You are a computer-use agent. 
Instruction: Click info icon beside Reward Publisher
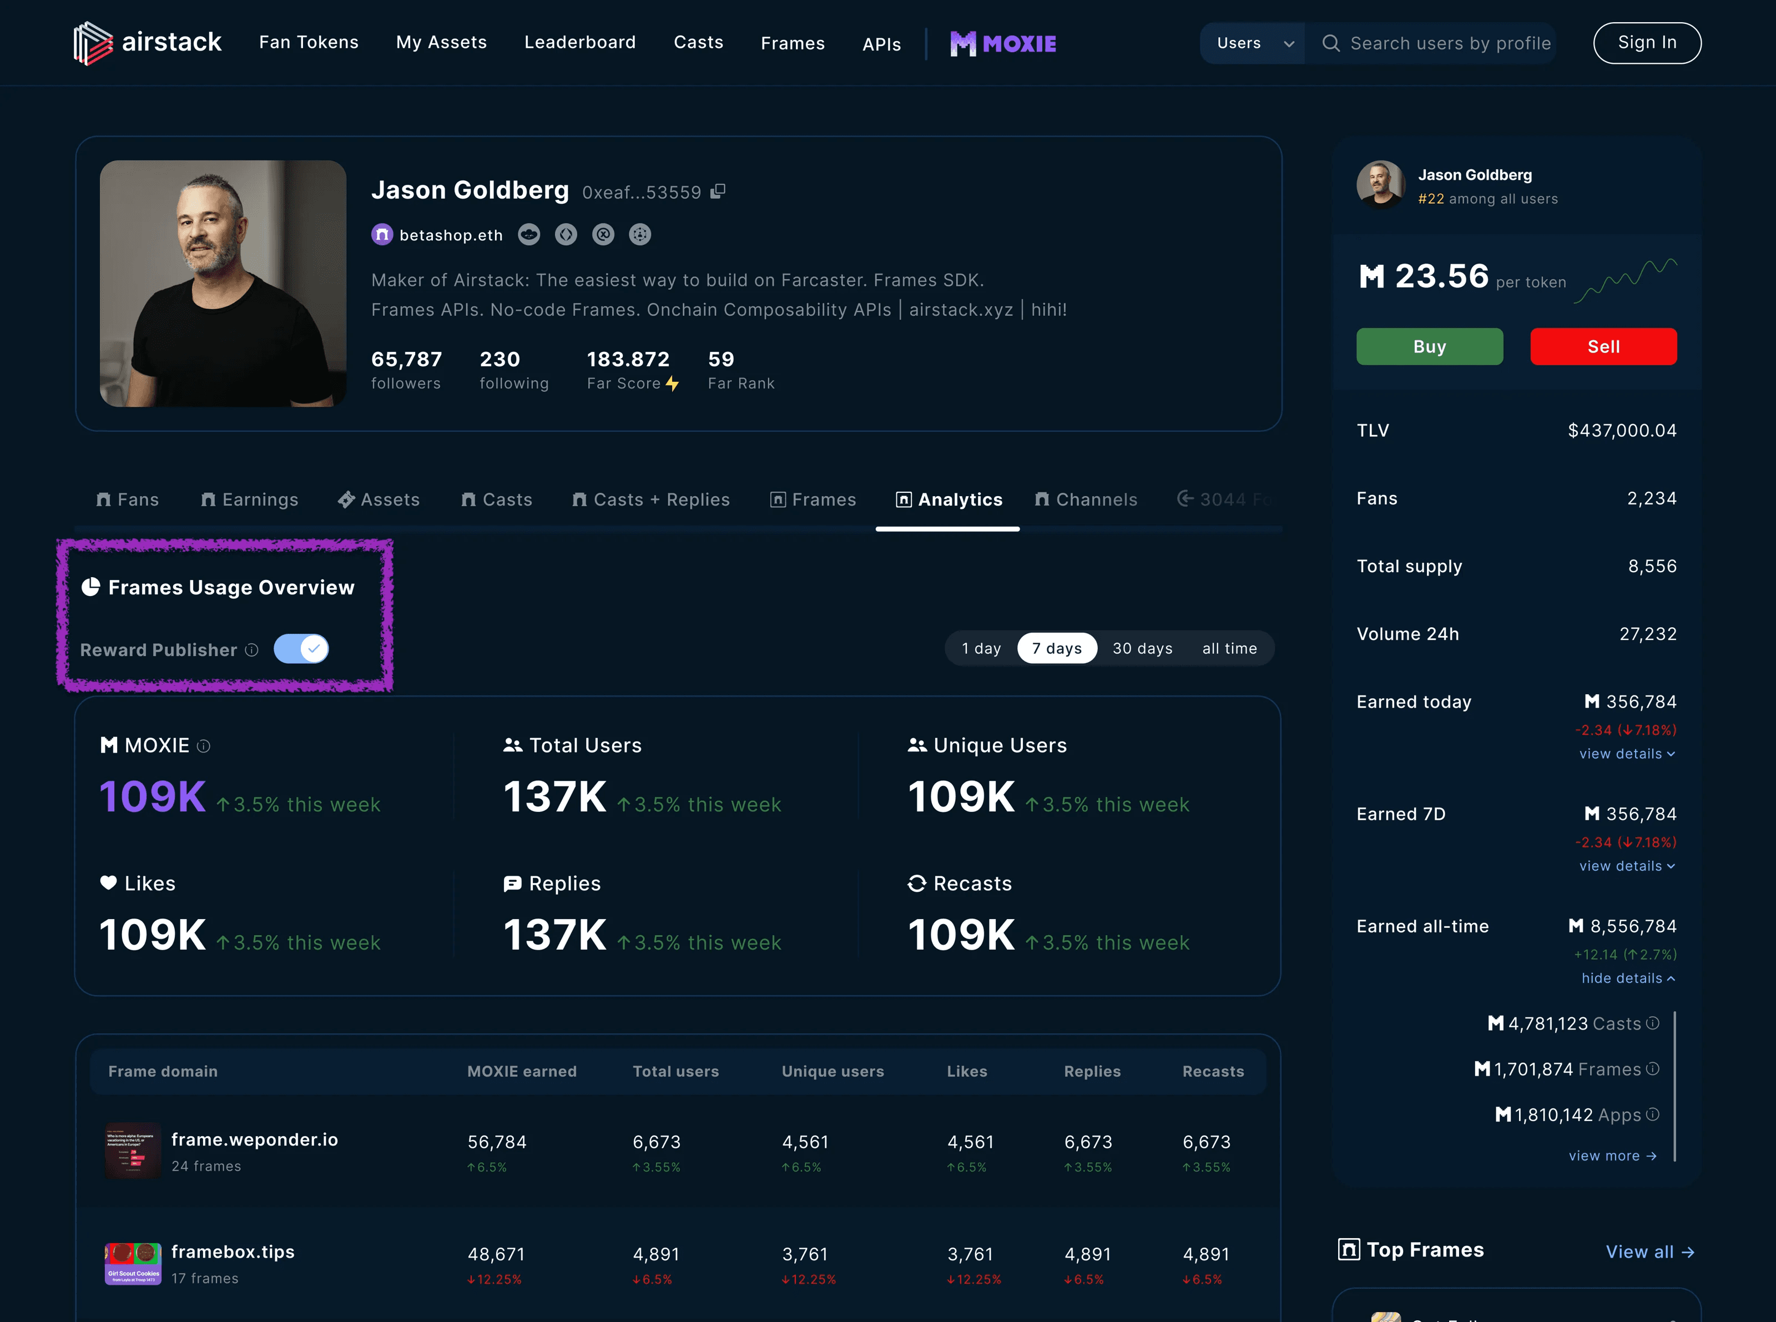tap(251, 650)
